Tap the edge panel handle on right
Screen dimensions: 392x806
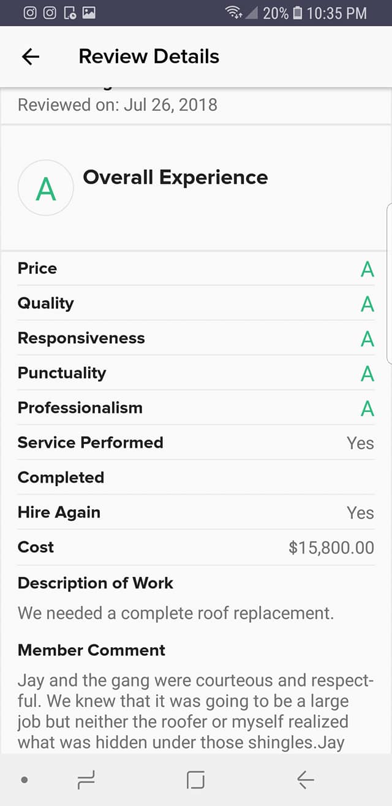390,284
